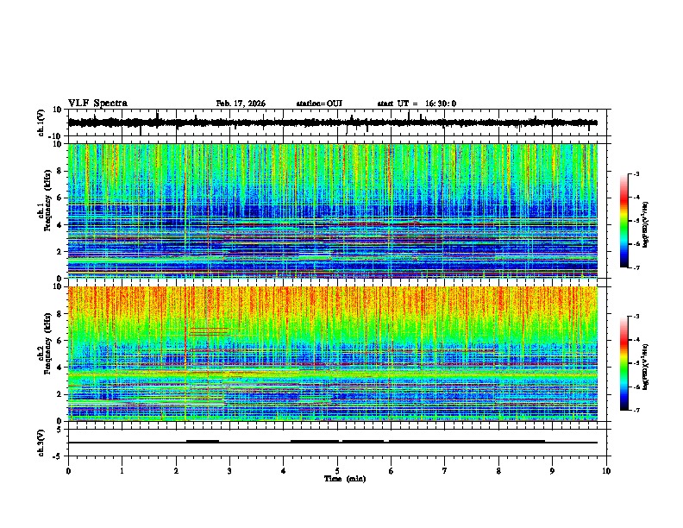Click the ch.3 raised bar between minutes 4 and 5
This screenshot has height=528, width=683.
coord(315,442)
